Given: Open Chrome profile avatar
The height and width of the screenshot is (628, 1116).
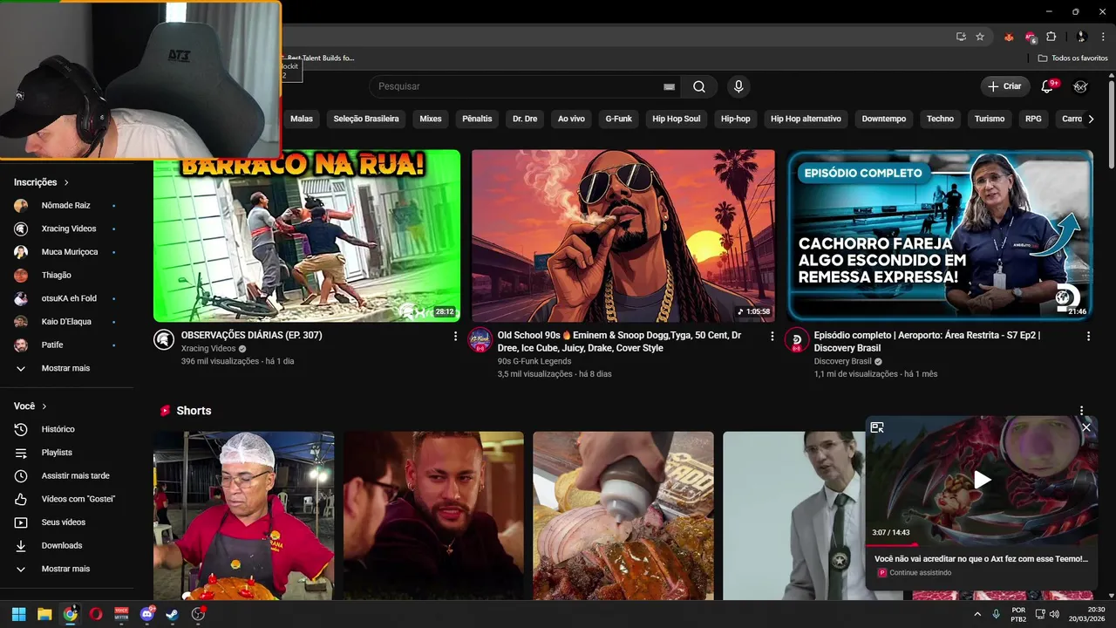Looking at the screenshot, I should [1081, 37].
